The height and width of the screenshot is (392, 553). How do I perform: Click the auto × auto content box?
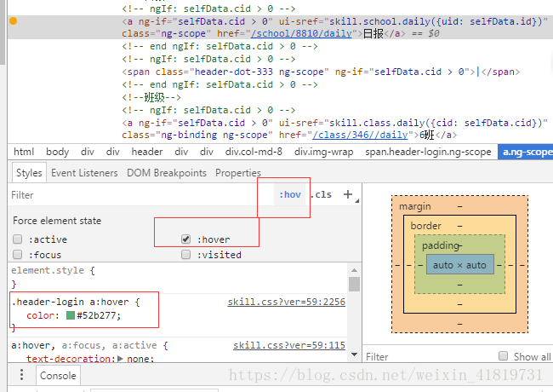[459, 265]
